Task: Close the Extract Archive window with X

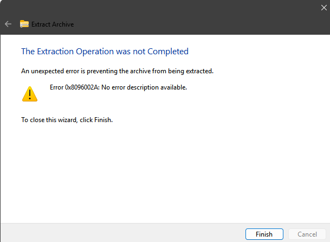Action: (x=323, y=7)
